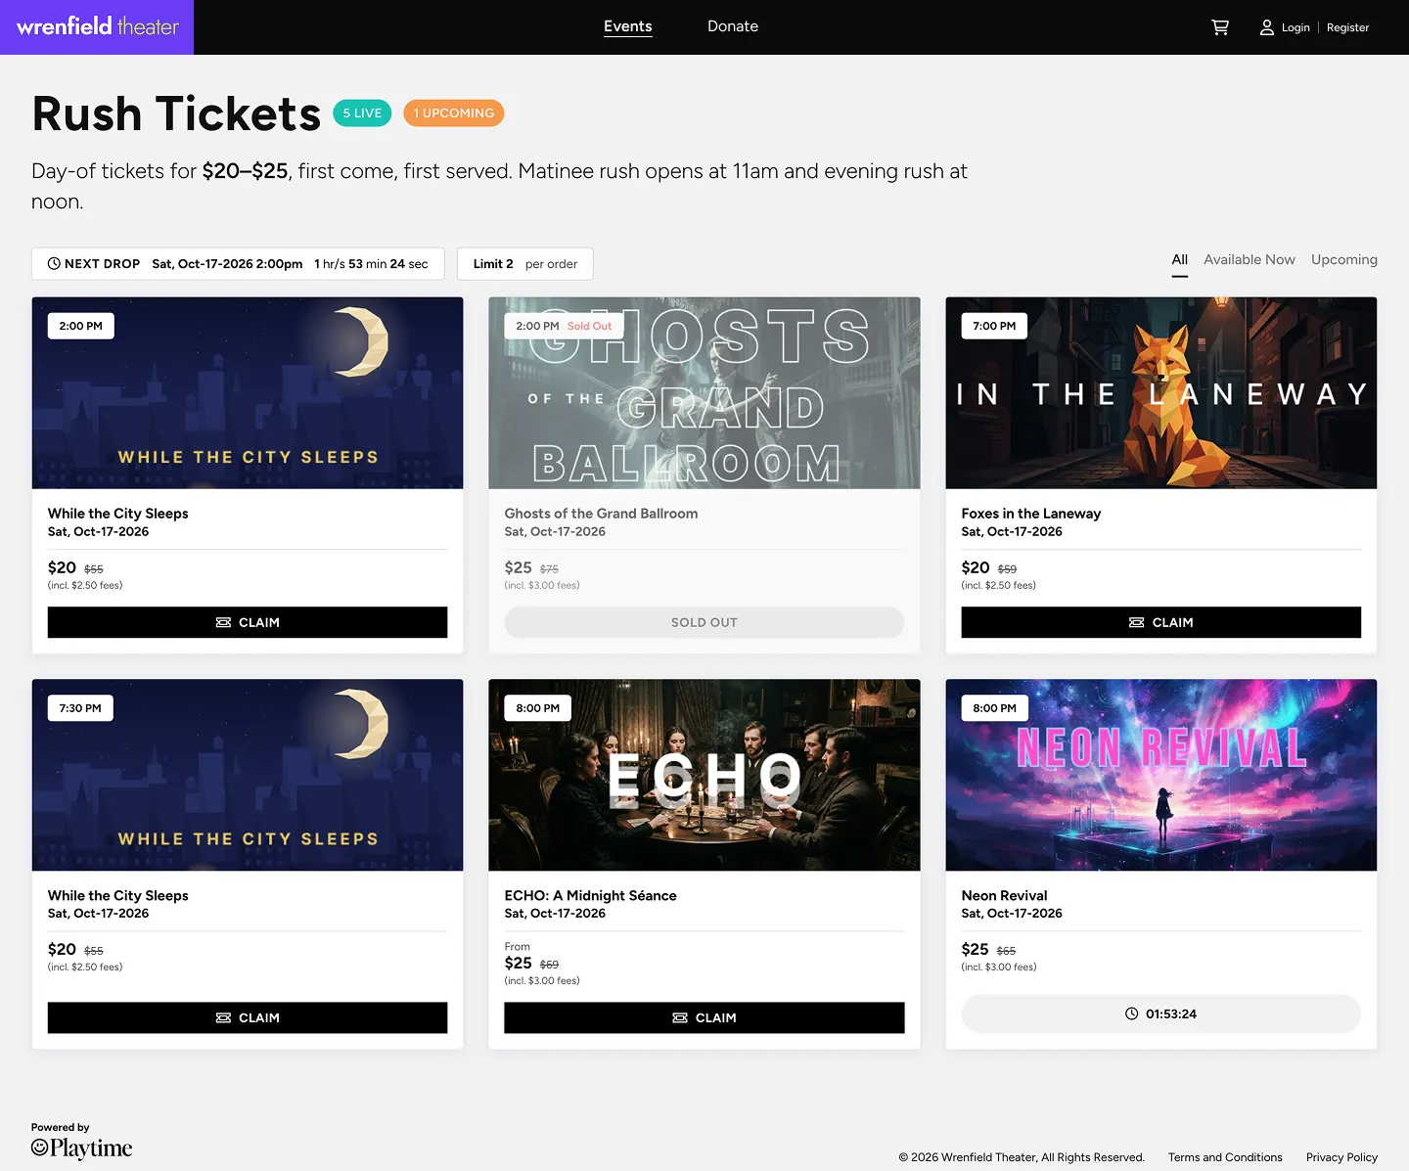The image size is (1409, 1171).
Task: Open Terms and Conditions link
Action: pos(1225,1157)
